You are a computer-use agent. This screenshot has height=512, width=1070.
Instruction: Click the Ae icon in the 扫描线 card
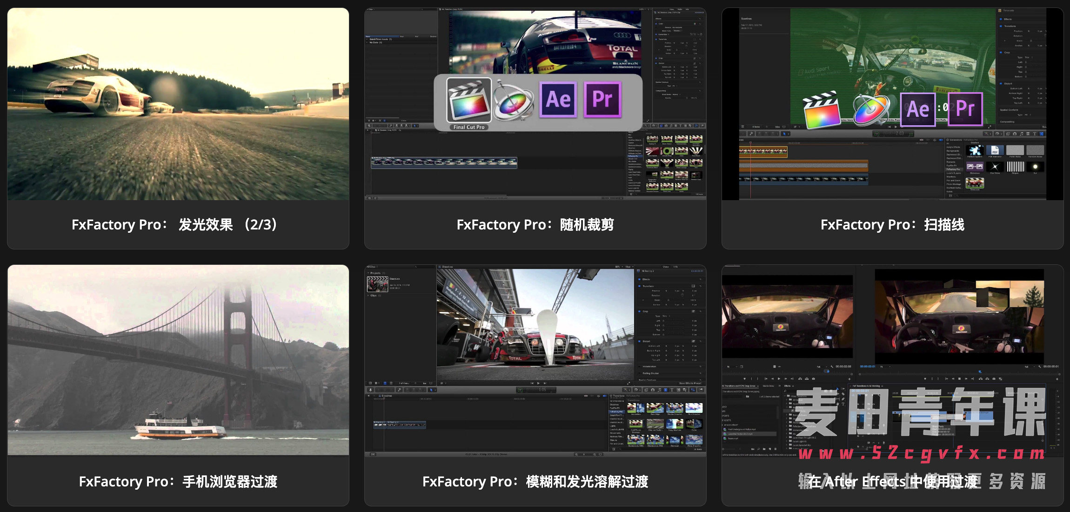(917, 110)
